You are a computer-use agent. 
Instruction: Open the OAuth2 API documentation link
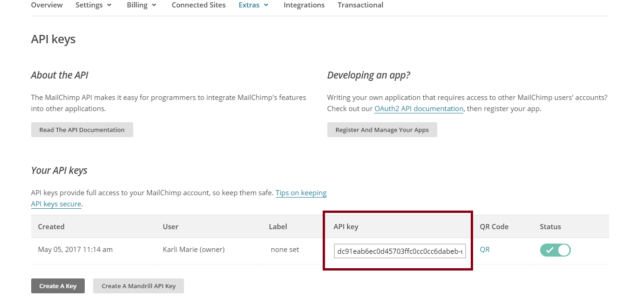[419, 109]
